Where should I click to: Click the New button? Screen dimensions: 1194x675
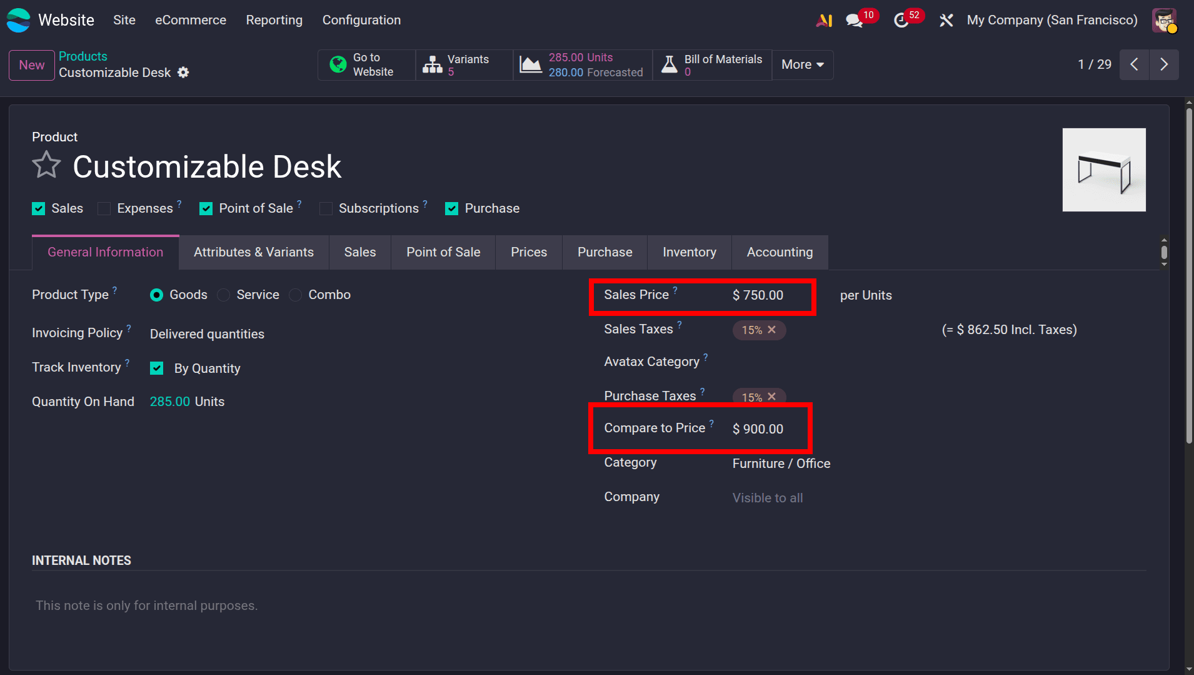tap(32, 65)
